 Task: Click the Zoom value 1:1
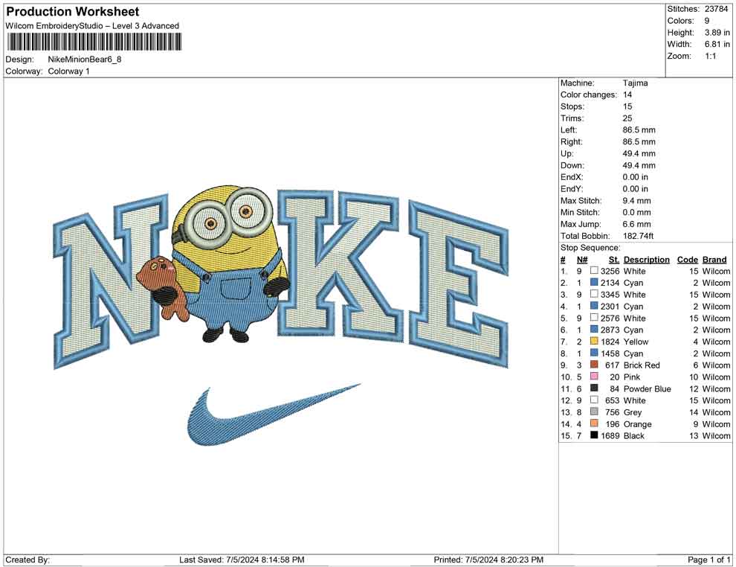(710, 56)
